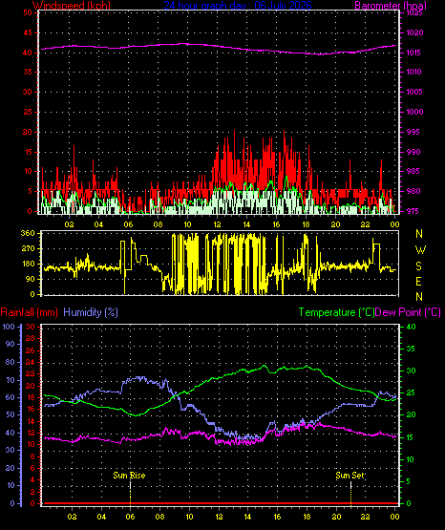Select hour 06 under the windspeed graph
Viewport: 445px width, 530px height.
coord(128,224)
